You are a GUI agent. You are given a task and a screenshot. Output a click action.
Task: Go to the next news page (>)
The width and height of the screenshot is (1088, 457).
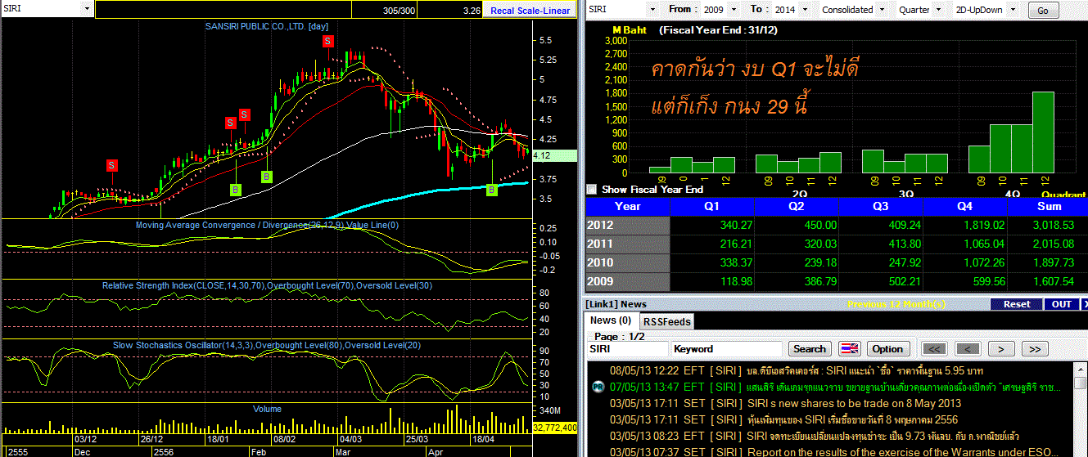point(1001,349)
